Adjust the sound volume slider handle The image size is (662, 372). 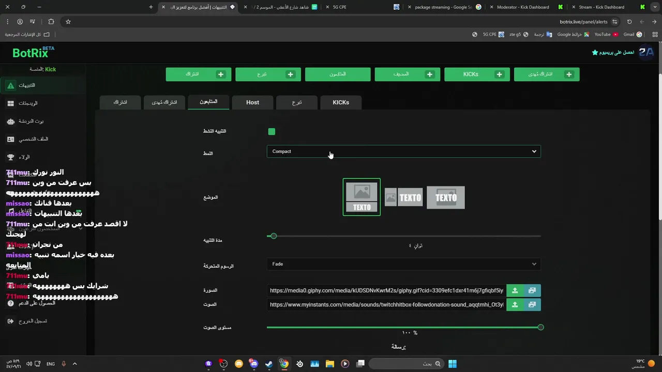pos(540,328)
